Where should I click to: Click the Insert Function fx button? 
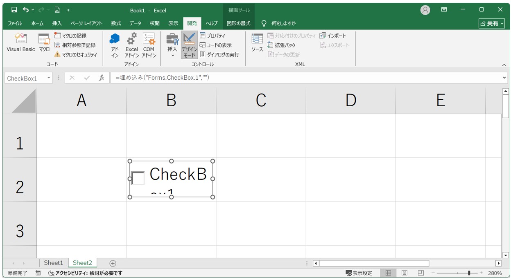pos(101,78)
